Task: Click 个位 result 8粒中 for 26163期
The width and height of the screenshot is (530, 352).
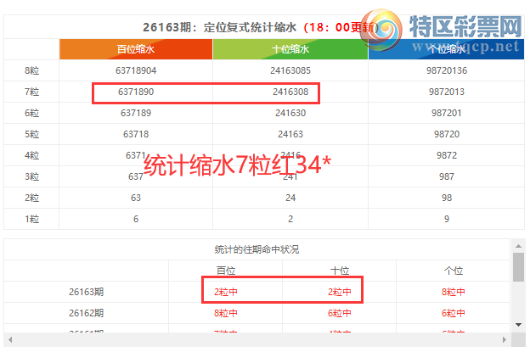Action: pyautogui.click(x=454, y=292)
